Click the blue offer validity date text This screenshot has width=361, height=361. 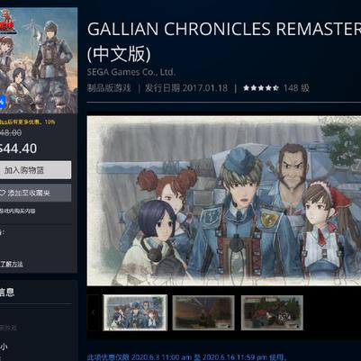pyautogui.click(x=187, y=357)
